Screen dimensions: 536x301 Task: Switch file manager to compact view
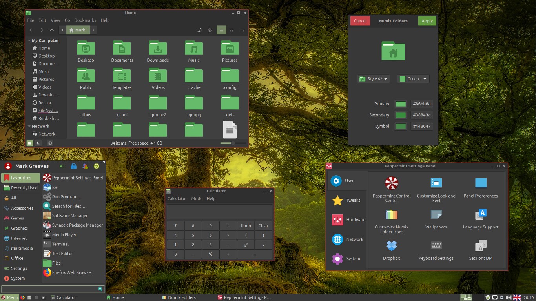click(x=242, y=30)
